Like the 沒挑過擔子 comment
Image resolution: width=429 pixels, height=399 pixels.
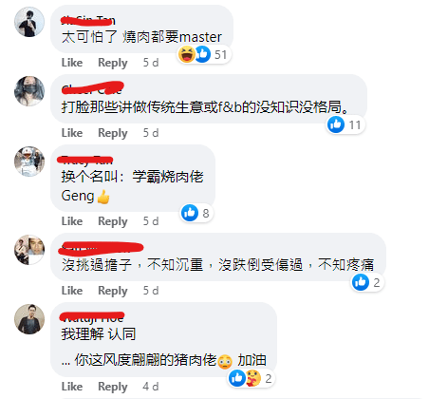(72, 291)
